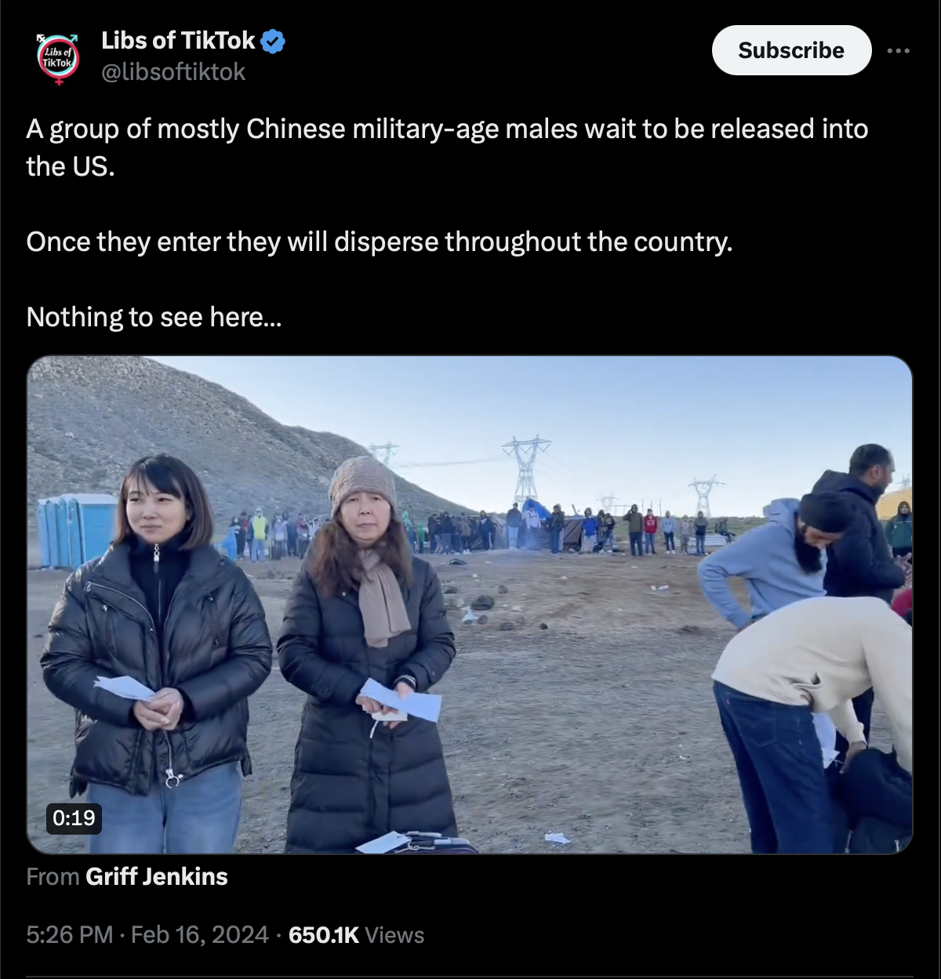Click the 'Once they enter' sentence in tweet
941x979 pixels.
pos(380,242)
